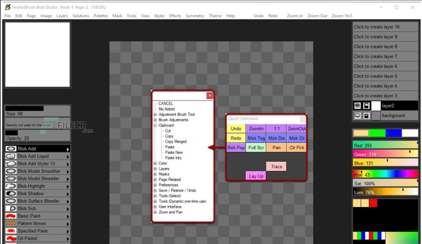Select the Blob Shadow brush icon
This screenshot has height=244, width=422.
11,194
